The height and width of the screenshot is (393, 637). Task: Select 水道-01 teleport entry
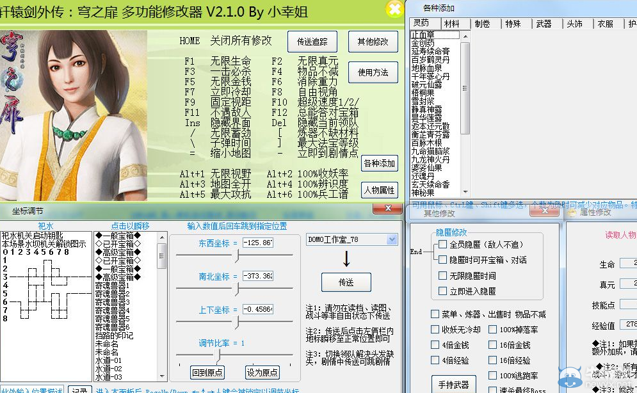108,360
